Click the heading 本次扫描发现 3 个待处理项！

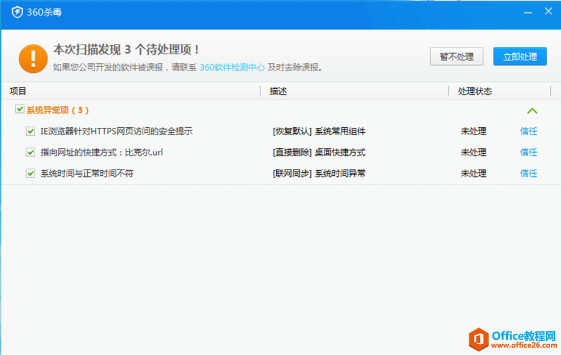pos(127,50)
